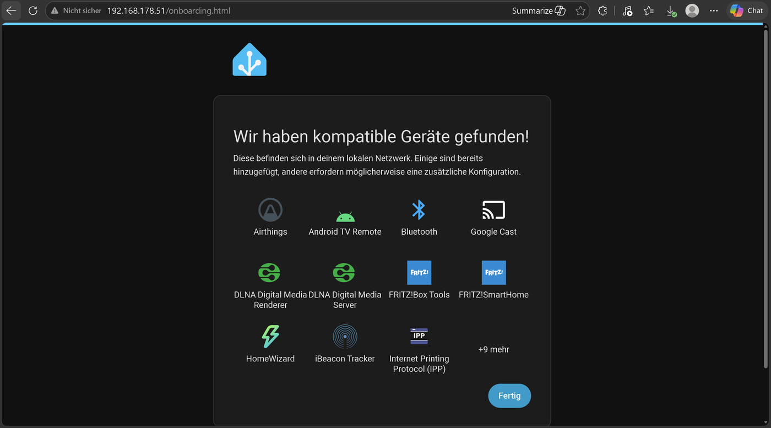Click the FRITZ!Box Tools icon
This screenshot has width=771, height=428.
click(419, 273)
